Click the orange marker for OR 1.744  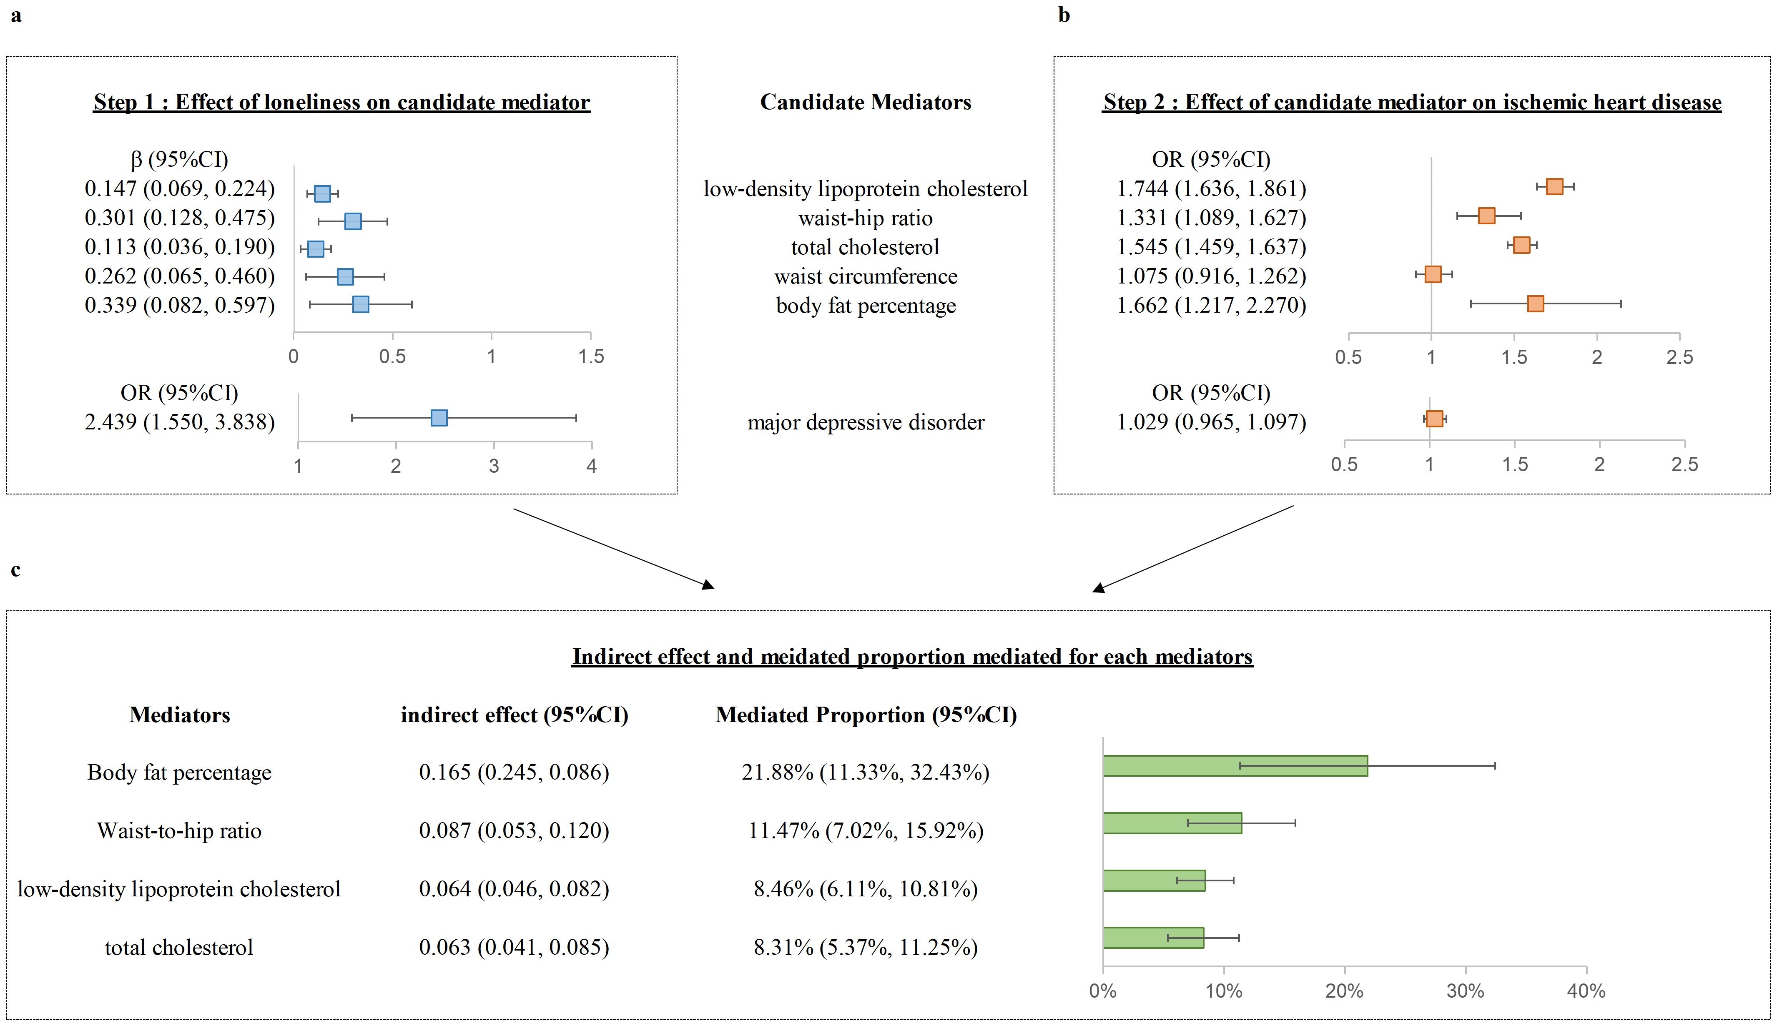click(1554, 187)
